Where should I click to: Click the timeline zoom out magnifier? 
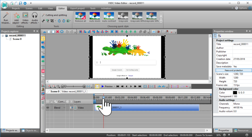point(54,86)
